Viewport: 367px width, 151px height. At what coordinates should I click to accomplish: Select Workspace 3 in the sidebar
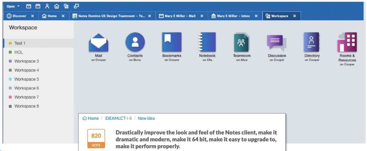[x=38, y=61]
